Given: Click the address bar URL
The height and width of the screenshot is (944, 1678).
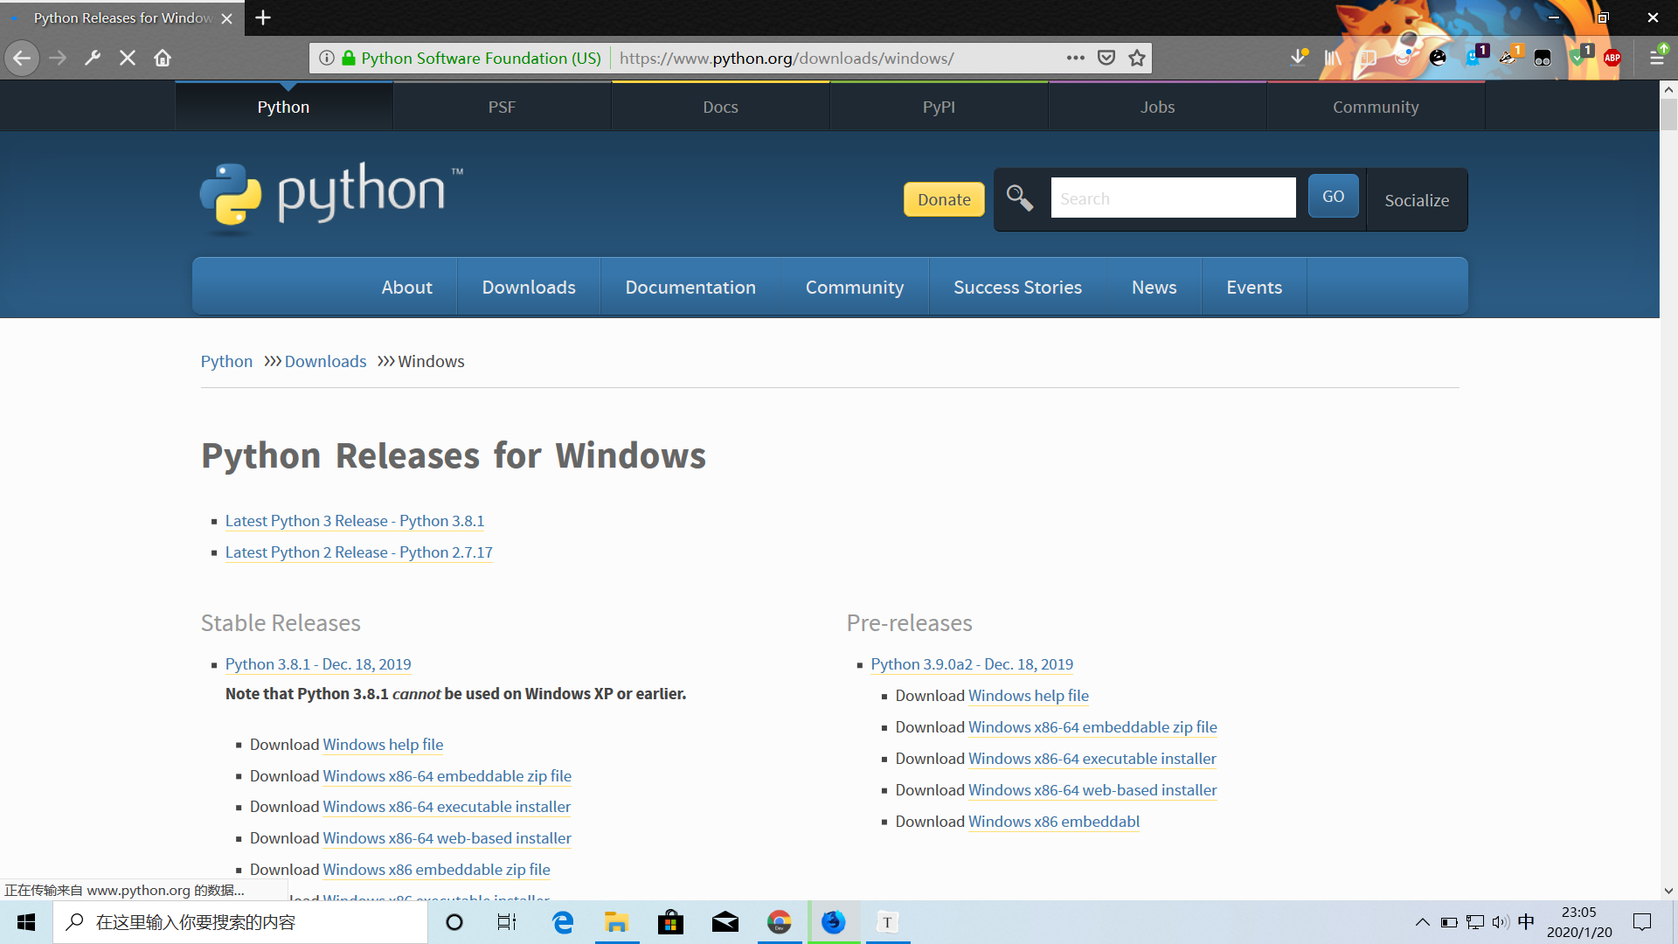Looking at the screenshot, I should (x=787, y=59).
